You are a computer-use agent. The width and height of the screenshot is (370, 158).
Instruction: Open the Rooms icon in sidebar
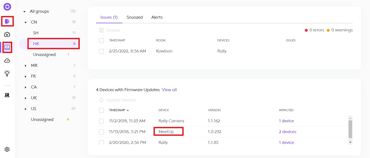[x=7, y=21]
